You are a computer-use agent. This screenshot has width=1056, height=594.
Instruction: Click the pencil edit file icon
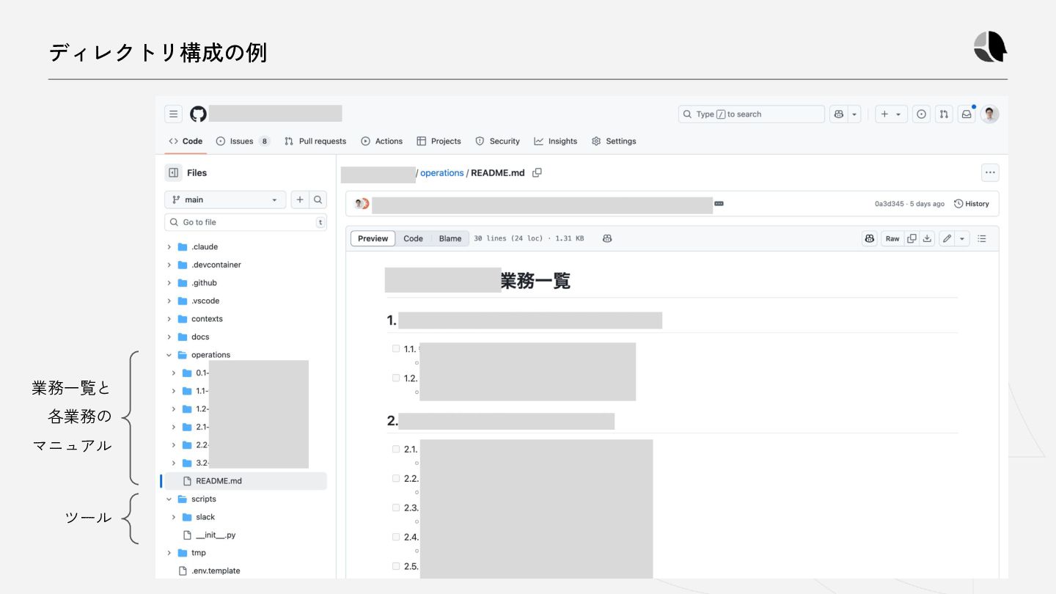(x=947, y=238)
